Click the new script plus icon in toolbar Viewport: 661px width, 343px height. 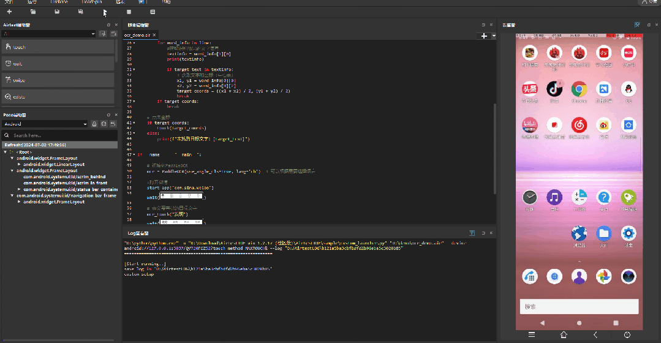click(9, 12)
